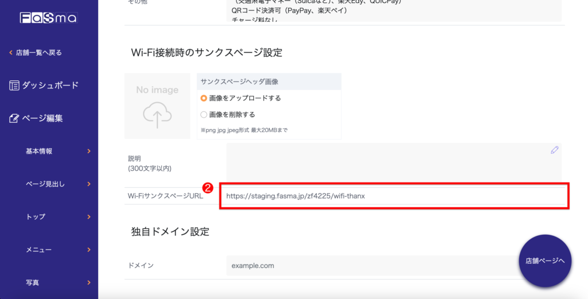588x299 pixels.
Task: Click the cloud upload icon
Action: pos(157,115)
